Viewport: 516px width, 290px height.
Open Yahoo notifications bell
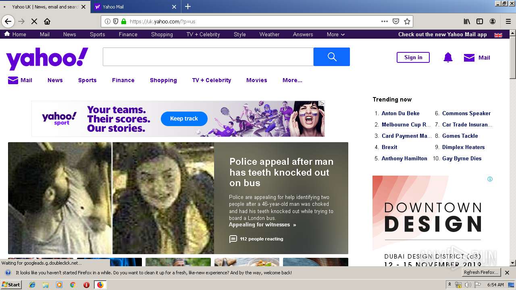[448, 58]
